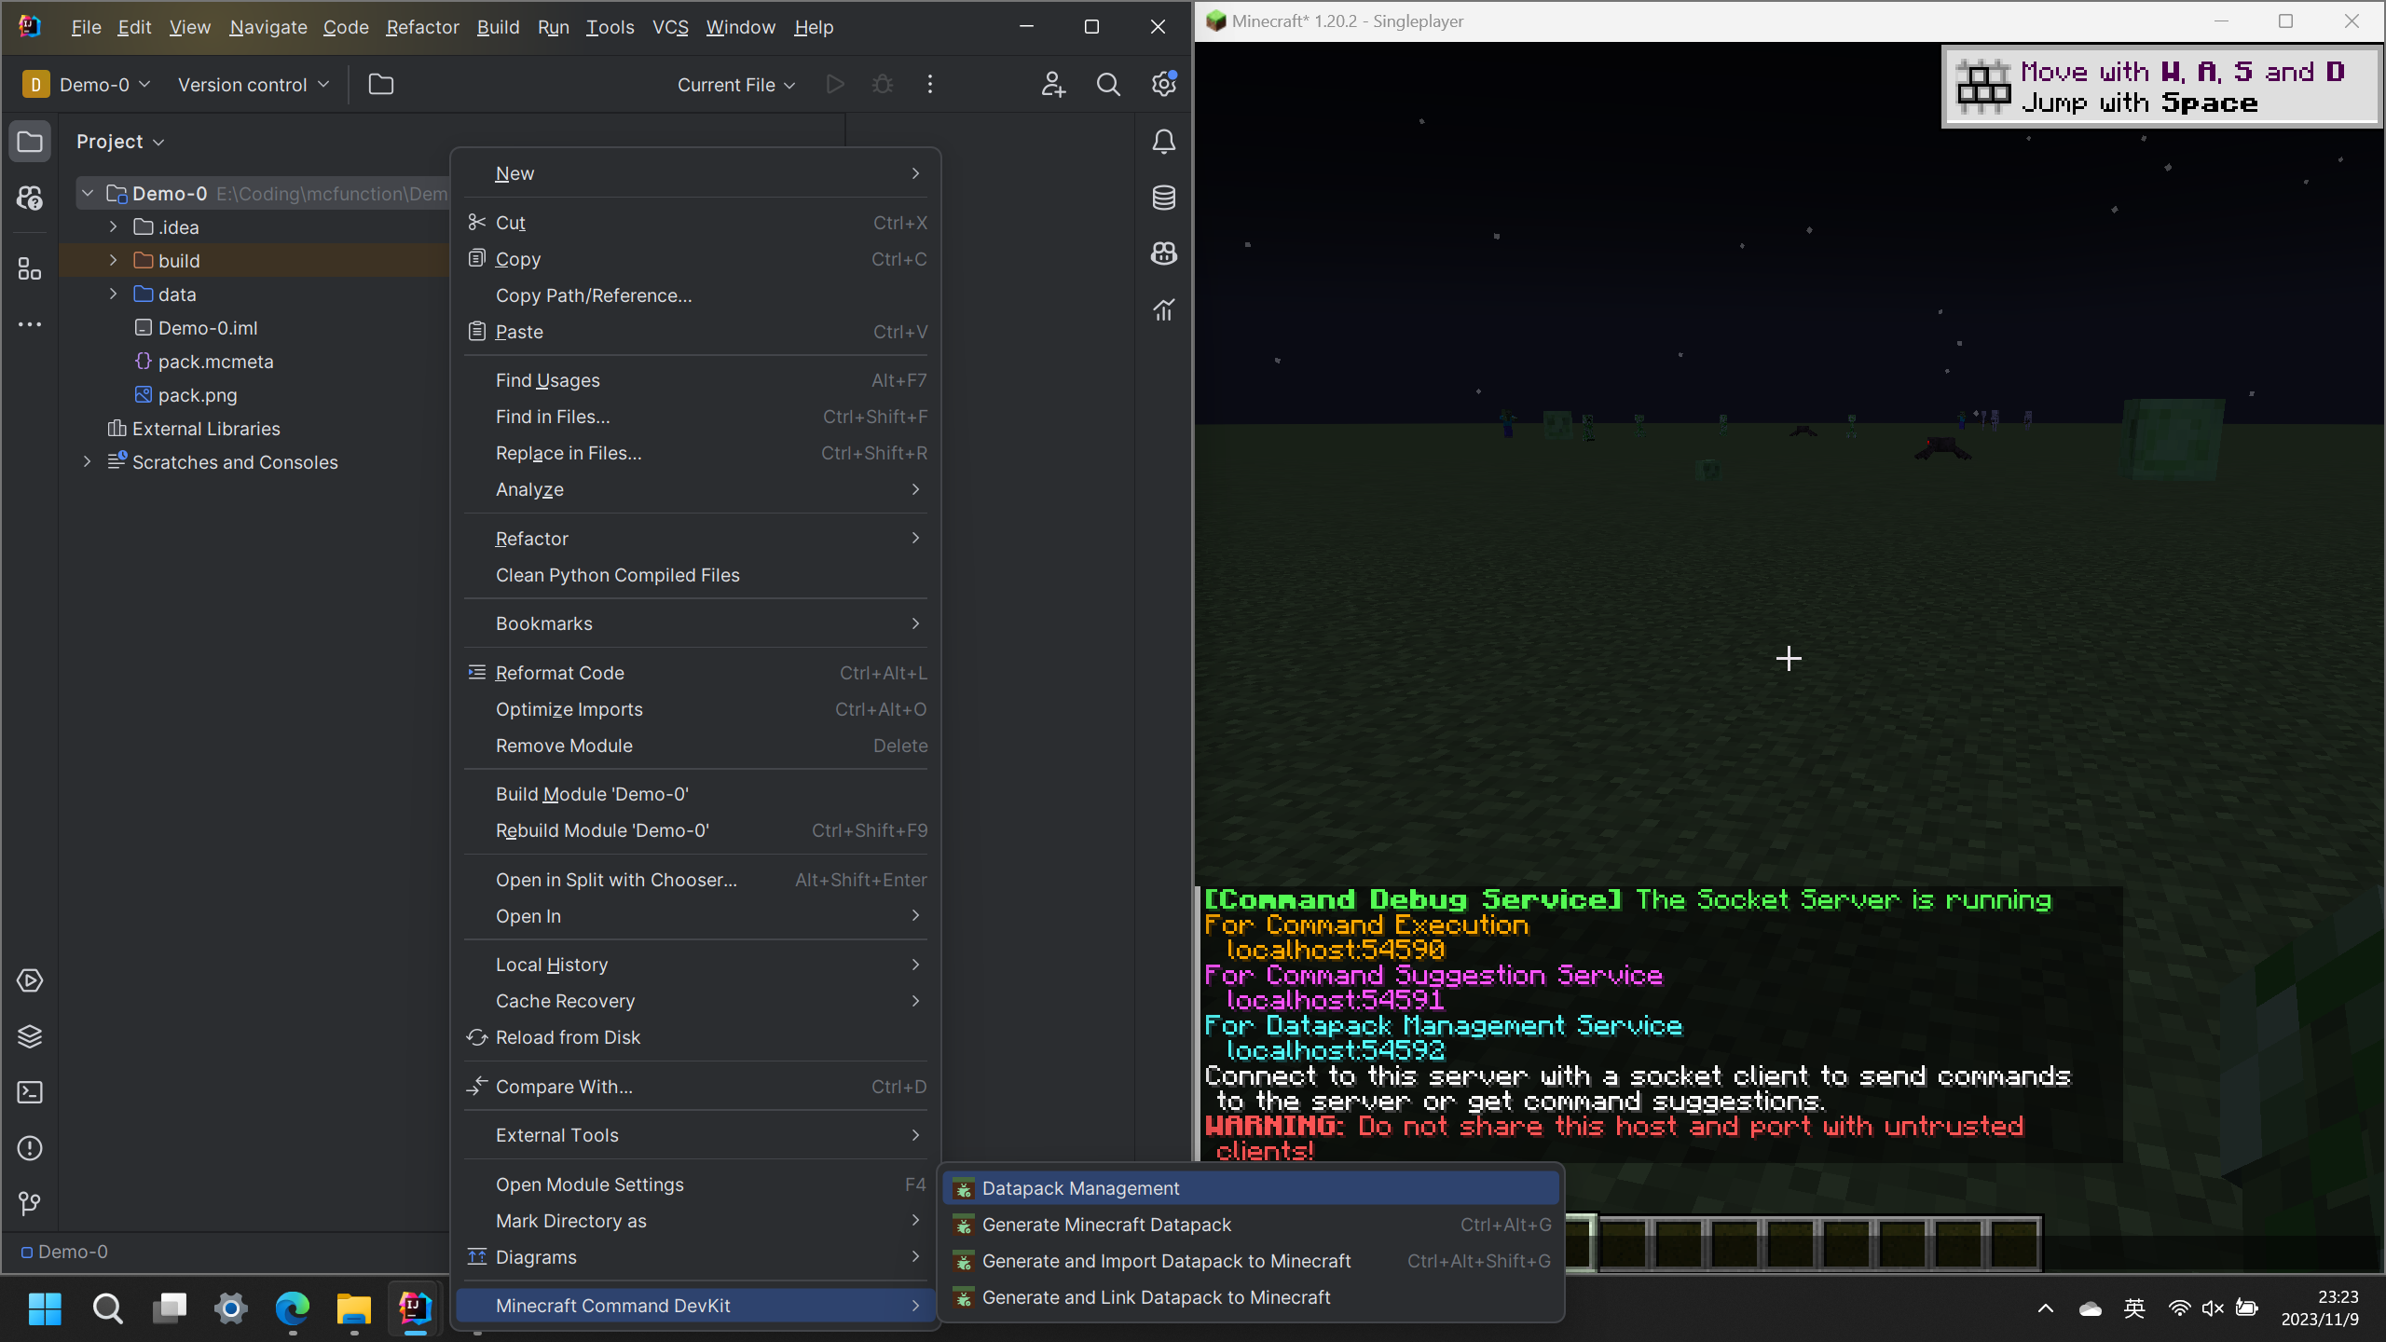Select Generate and Link Datapack to Minecraft
Viewport: 2386px width, 1342px height.
pos(1157,1296)
